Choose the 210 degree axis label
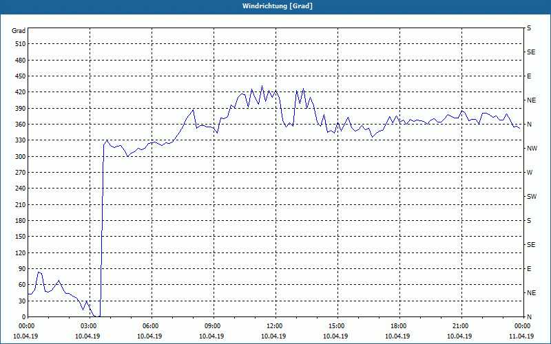551x344 pixels. (x=21, y=204)
